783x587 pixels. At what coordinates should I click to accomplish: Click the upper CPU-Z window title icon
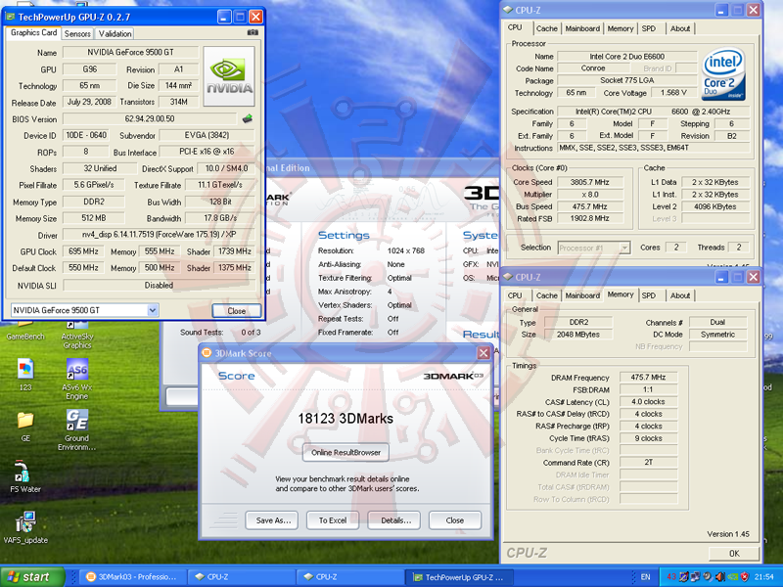click(x=508, y=10)
